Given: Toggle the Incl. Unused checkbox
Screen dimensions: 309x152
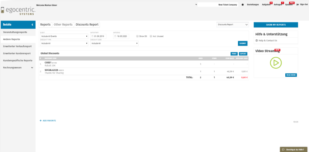Looking at the screenshot, I should (151, 36).
